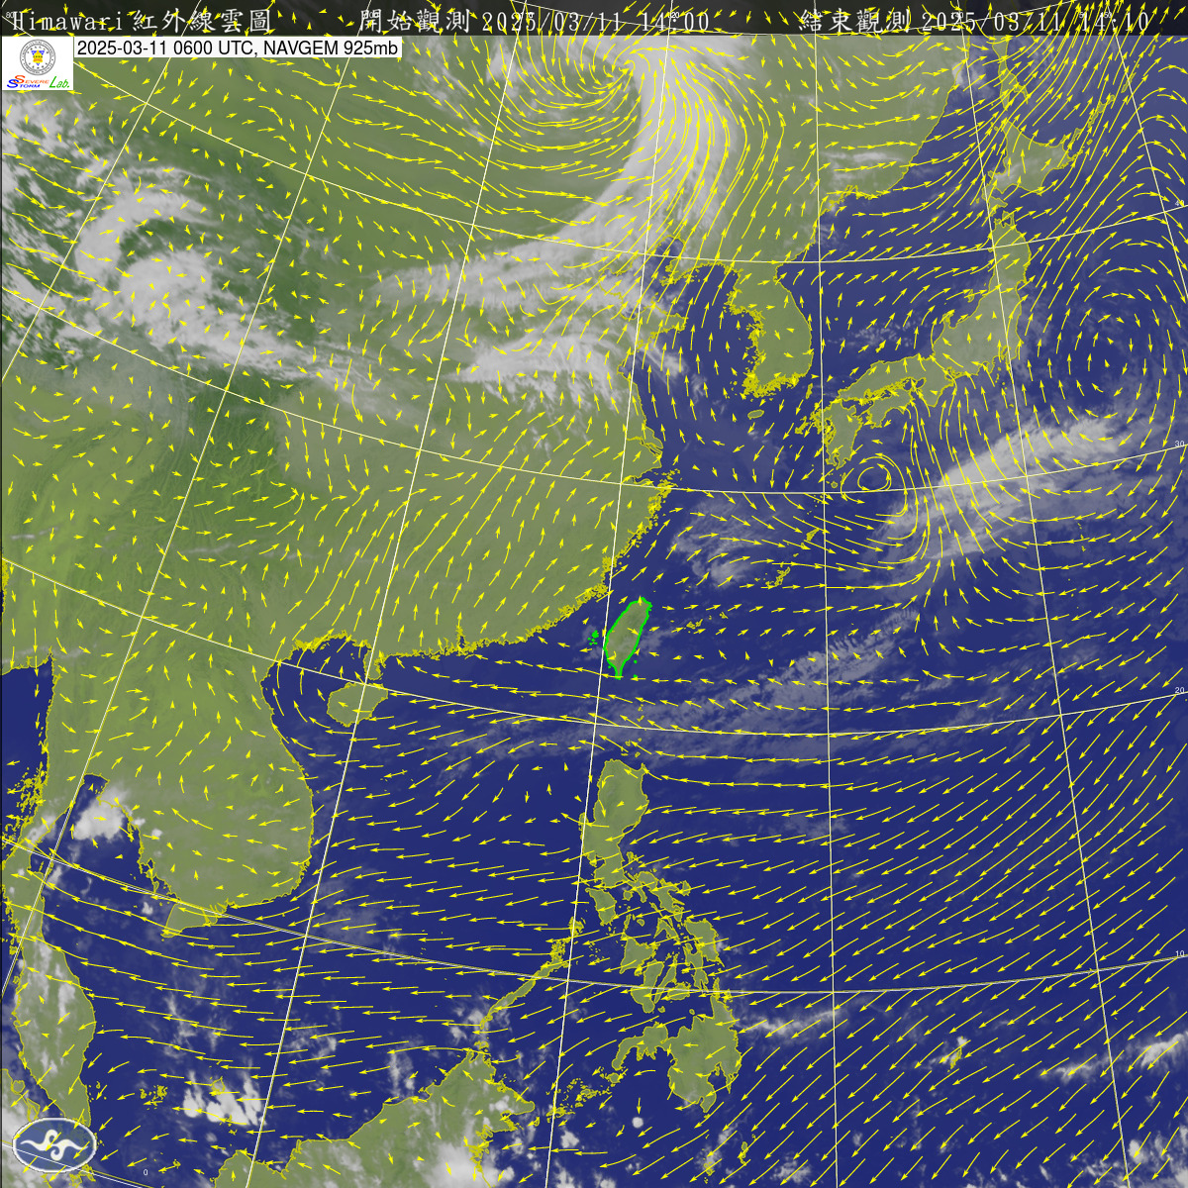The height and width of the screenshot is (1188, 1188).
Task: Click the latitude label '30'
Action: point(1179,444)
